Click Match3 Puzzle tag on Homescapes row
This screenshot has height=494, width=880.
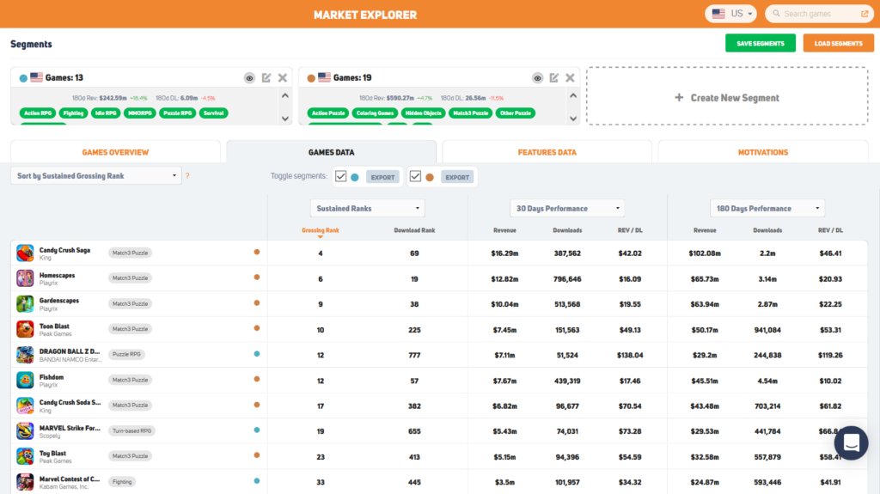(x=130, y=277)
